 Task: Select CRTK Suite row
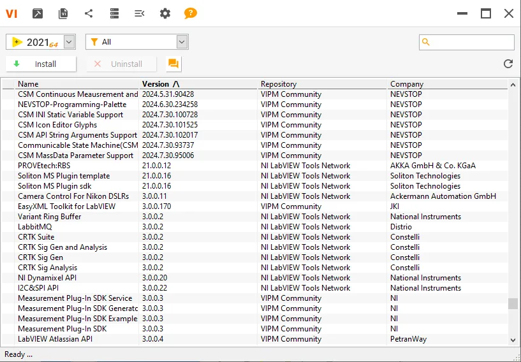pyautogui.click(x=255, y=237)
